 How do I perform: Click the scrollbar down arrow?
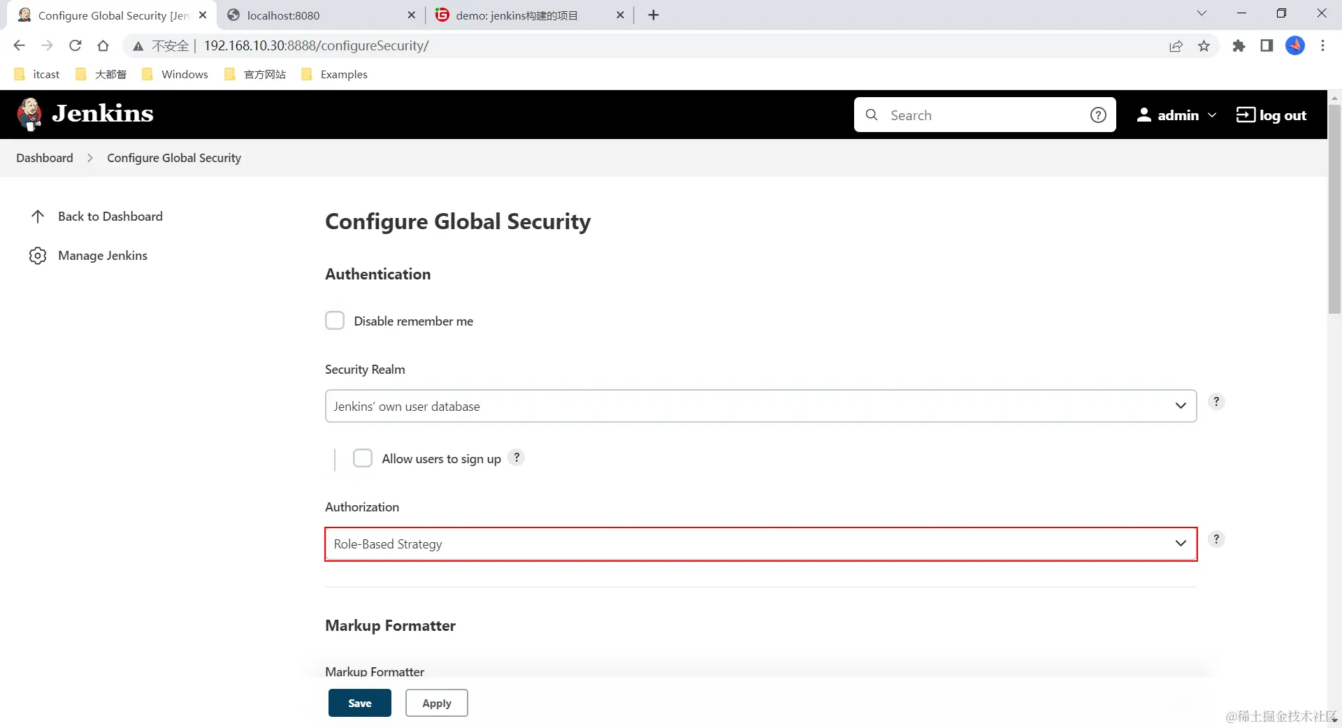pyautogui.click(x=1334, y=720)
